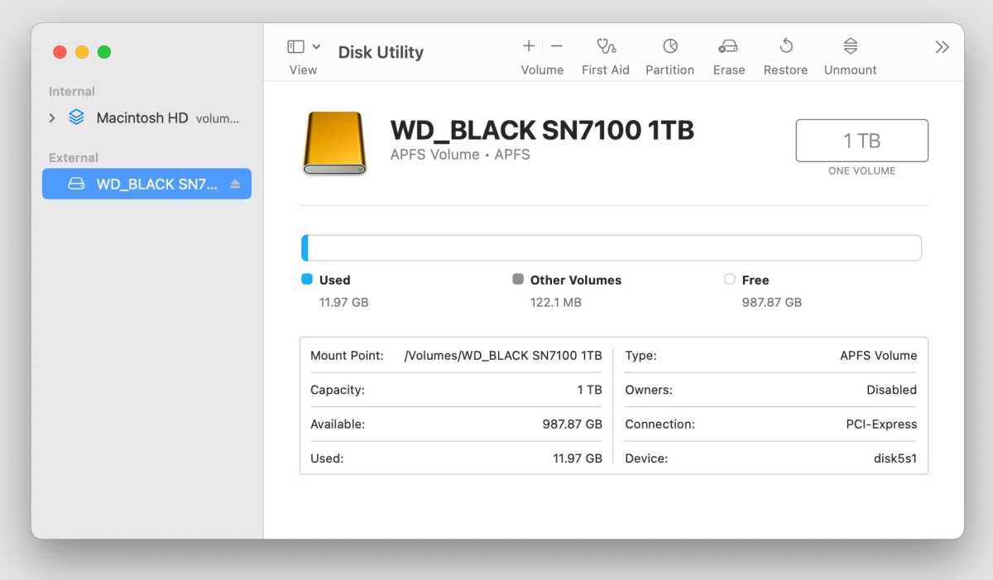Click the disk5s1 device value
The image size is (993, 580).
(x=896, y=458)
